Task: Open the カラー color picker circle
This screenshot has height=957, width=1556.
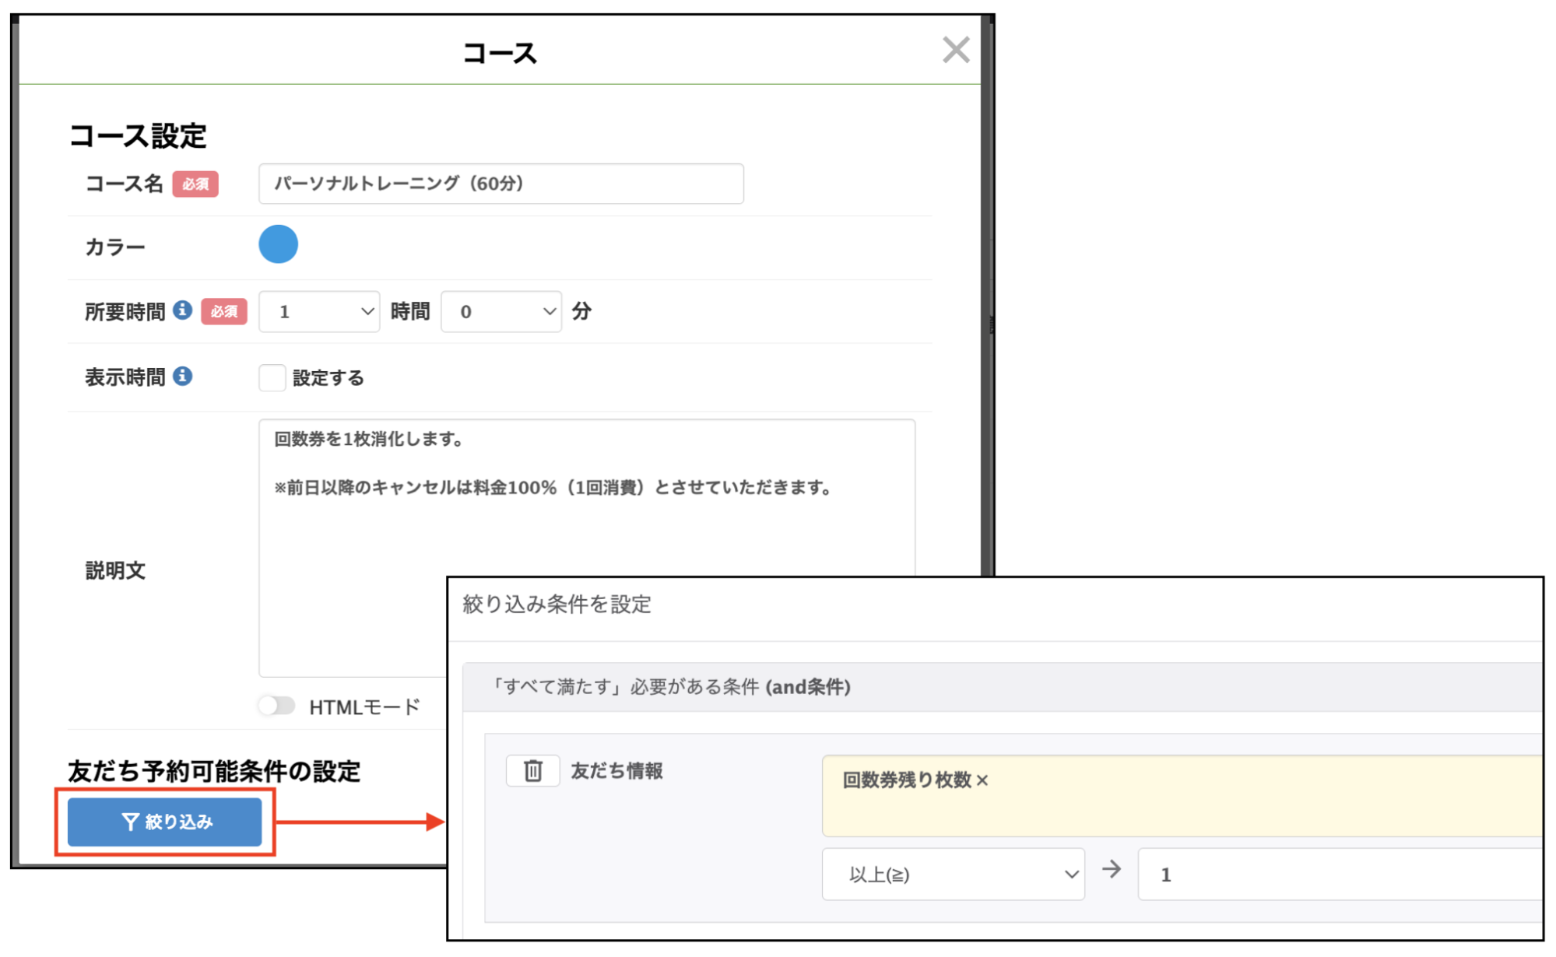Action: 278,244
